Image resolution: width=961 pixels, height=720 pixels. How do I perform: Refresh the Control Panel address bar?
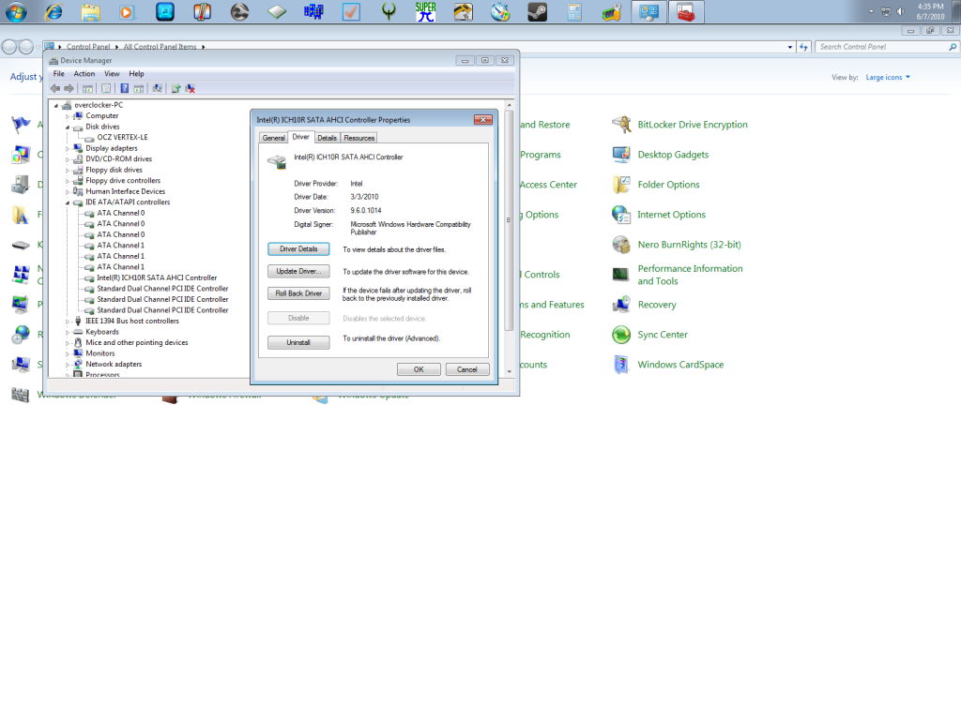point(803,47)
